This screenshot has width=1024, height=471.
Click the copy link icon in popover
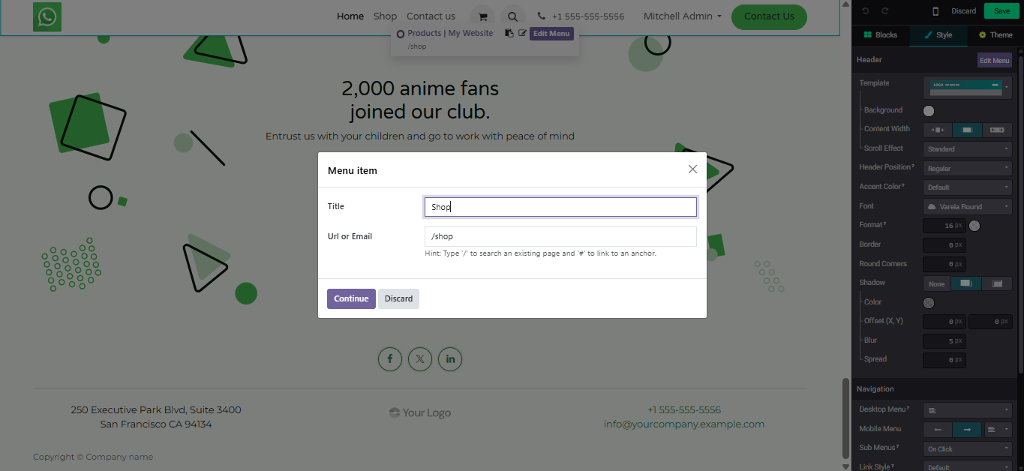click(x=509, y=33)
